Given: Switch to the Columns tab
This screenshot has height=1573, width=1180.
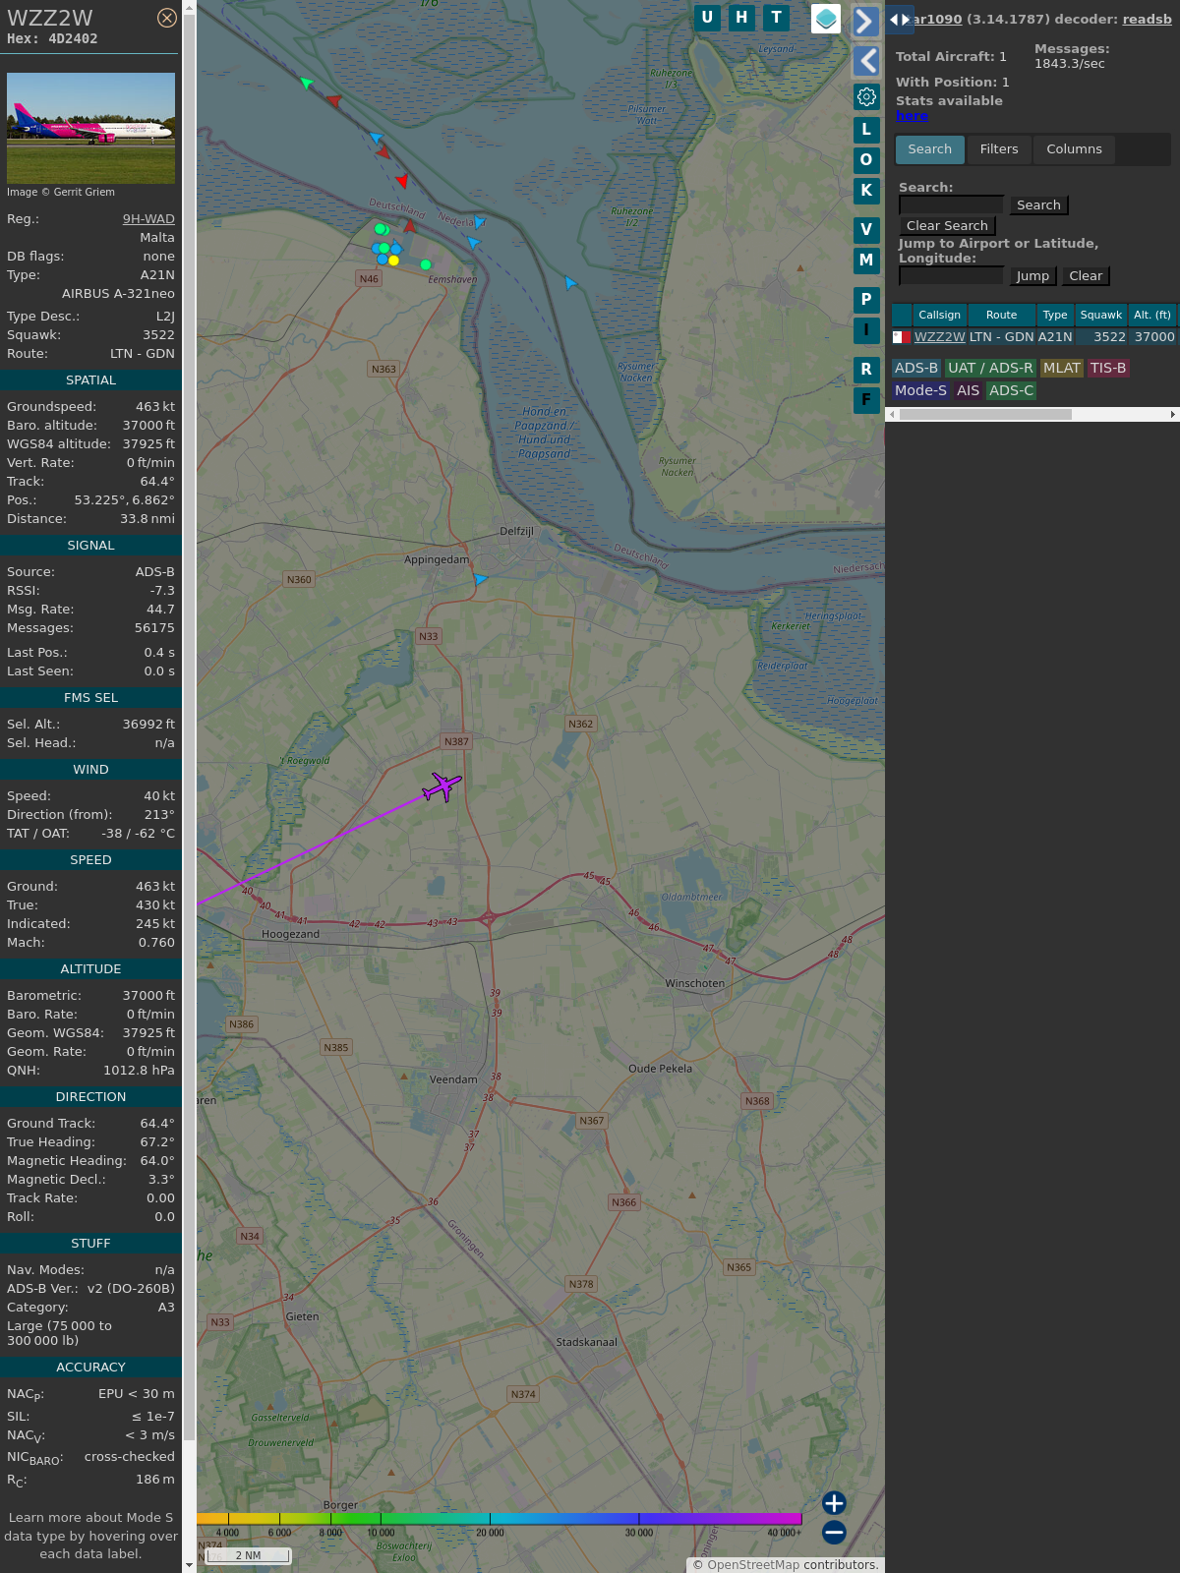Looking at the screenshot, I should click(1074, 149).
